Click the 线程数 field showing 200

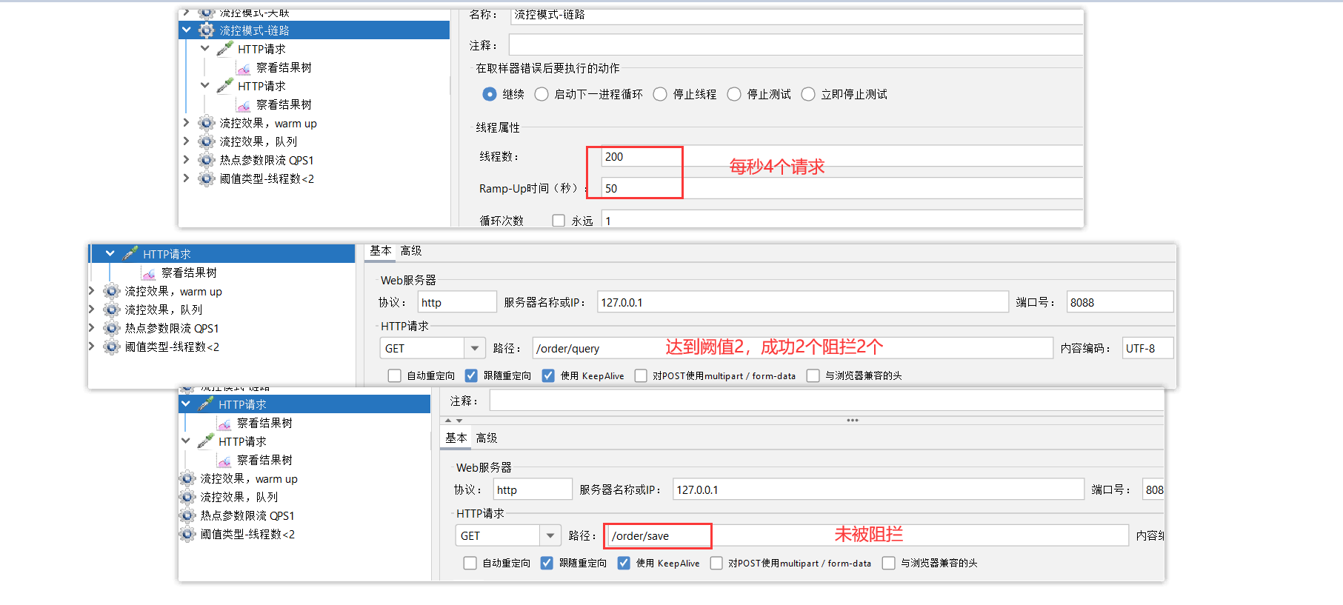click(842, 156)
